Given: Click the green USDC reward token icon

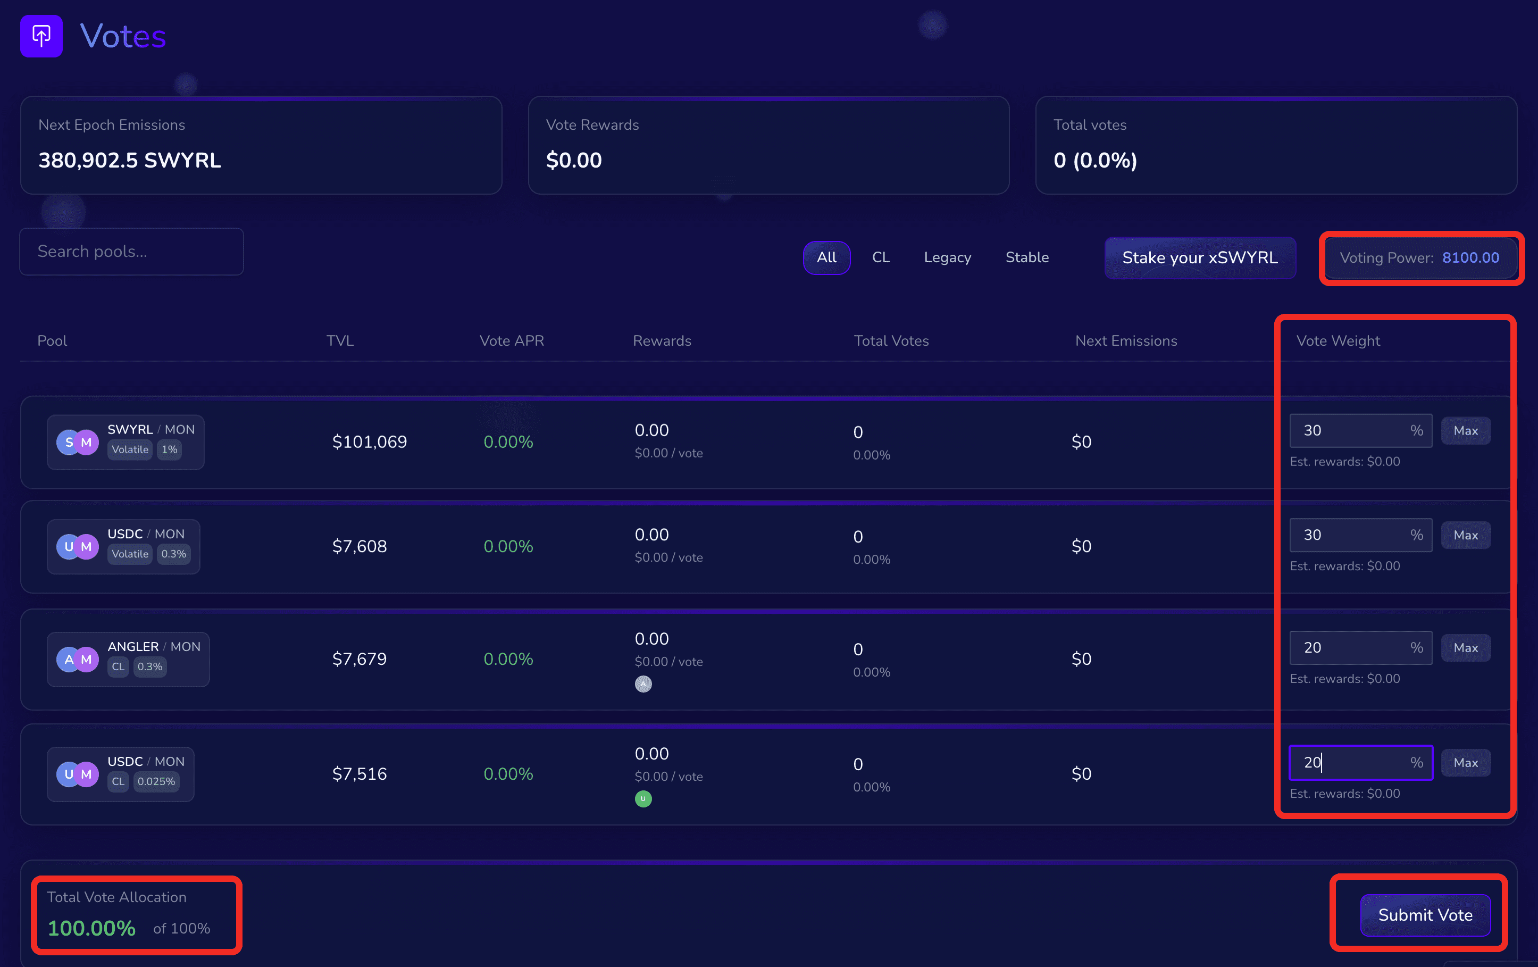Looking at the screenshot, I should [643, 798].
